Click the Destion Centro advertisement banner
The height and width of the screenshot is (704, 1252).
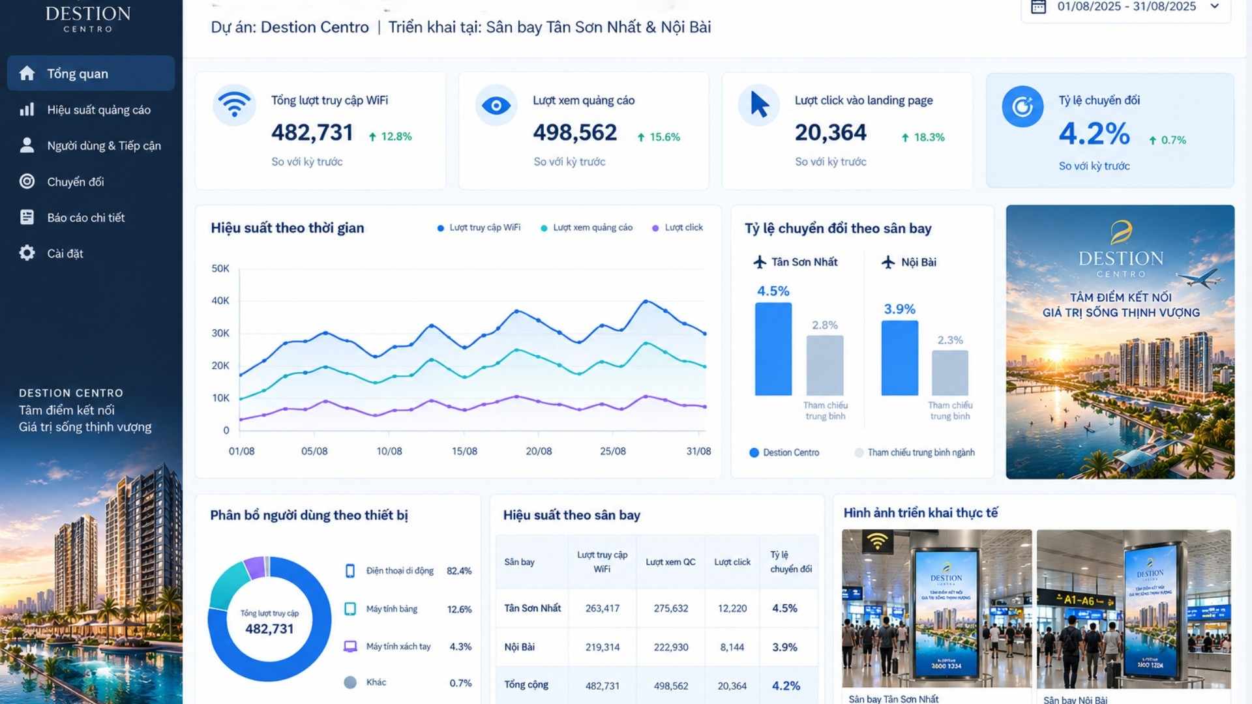coord(1120,342)
